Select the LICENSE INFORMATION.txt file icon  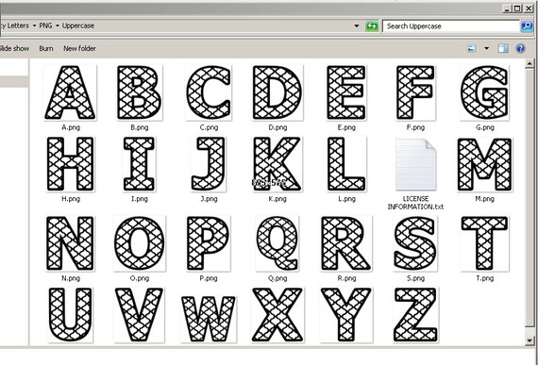pos(416,164)
